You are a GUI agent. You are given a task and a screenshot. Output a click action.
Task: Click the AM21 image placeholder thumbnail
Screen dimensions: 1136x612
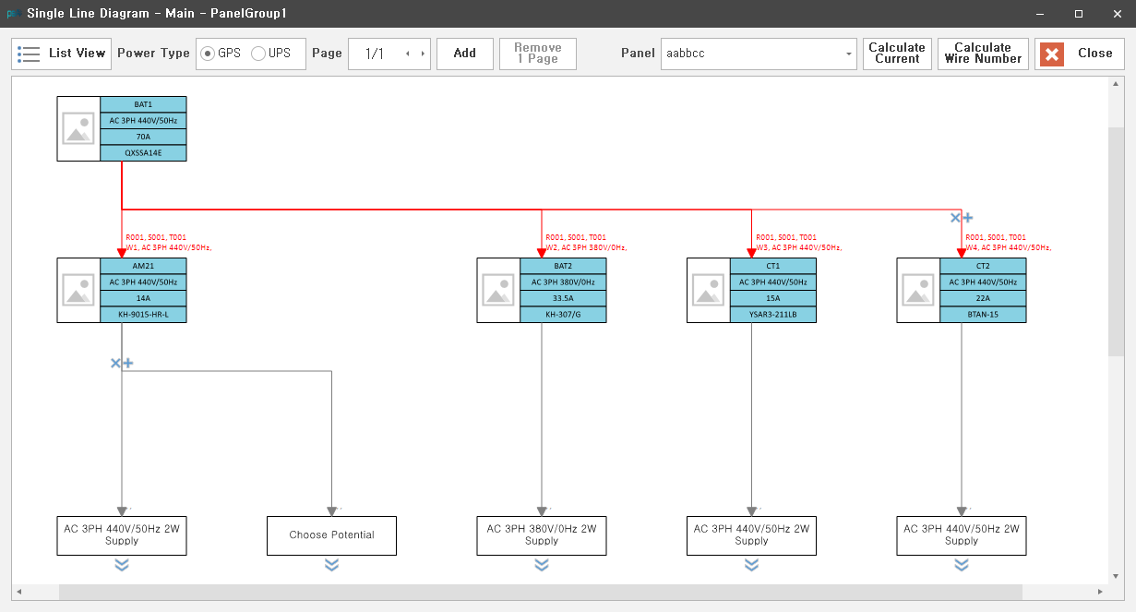pos(78,290)
